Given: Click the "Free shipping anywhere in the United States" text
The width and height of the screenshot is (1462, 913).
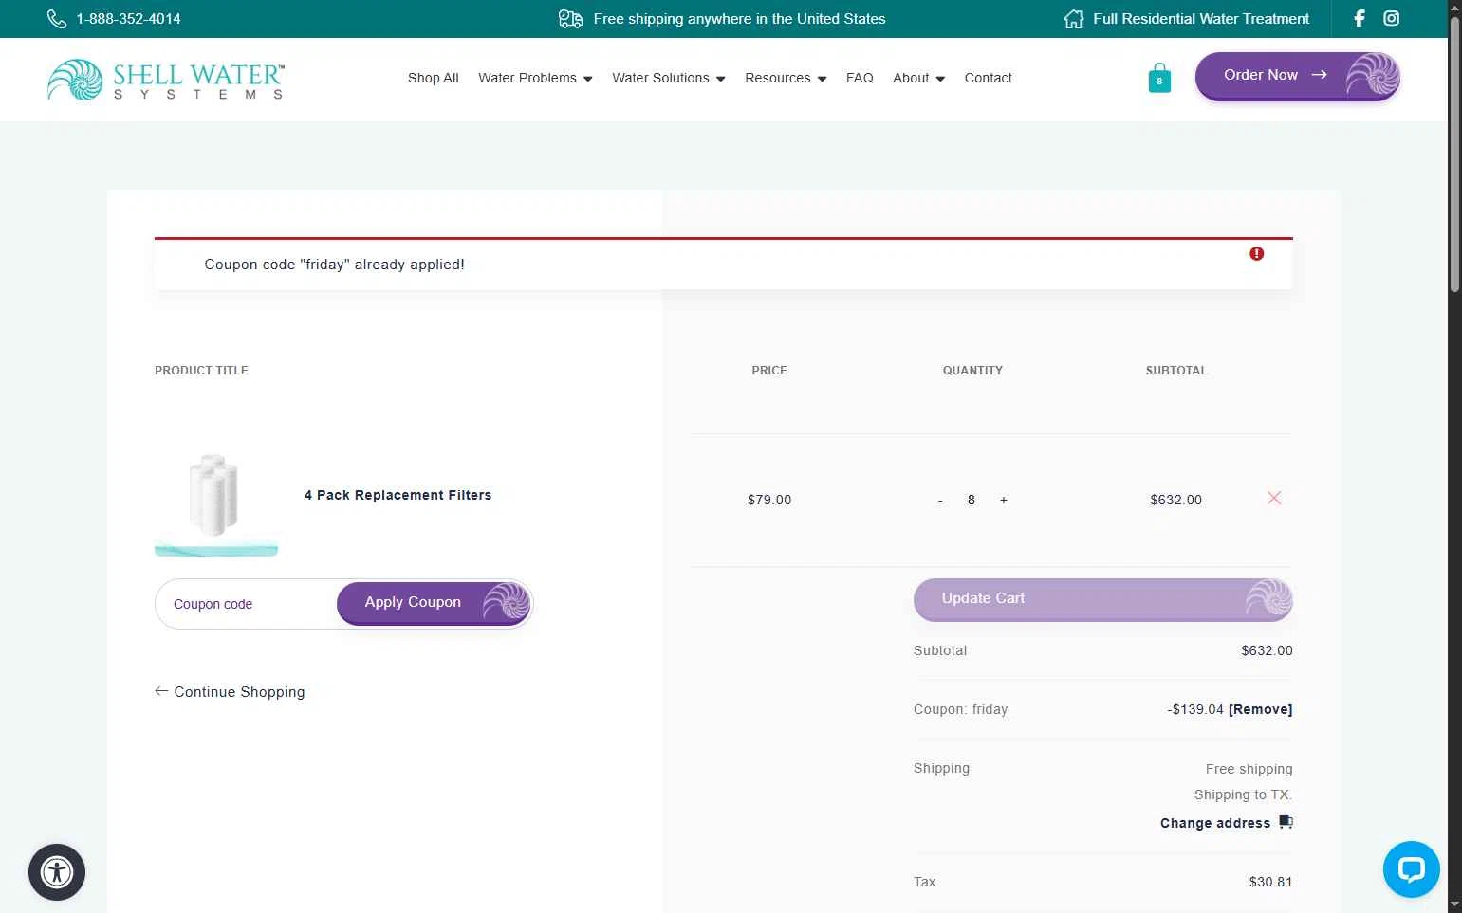Looking at the screenshot, I should pyautogui.click(x=740, y=19).
